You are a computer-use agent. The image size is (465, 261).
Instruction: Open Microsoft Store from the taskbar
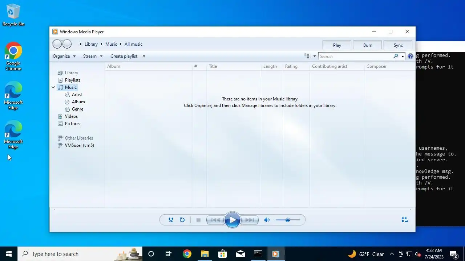point(222,254)
